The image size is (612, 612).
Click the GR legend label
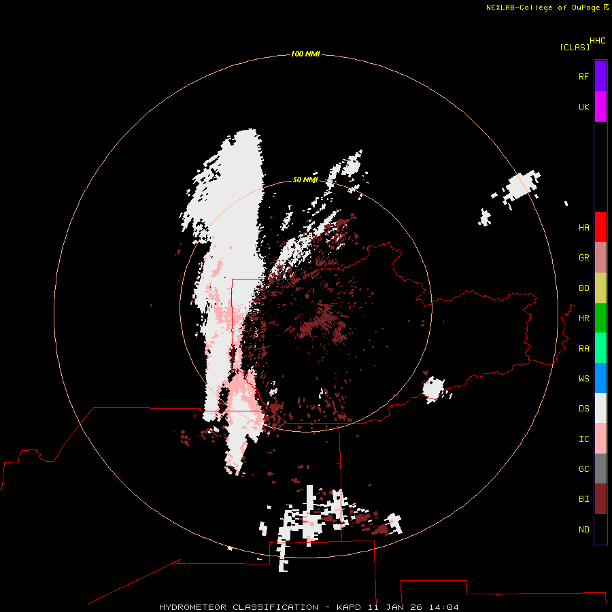click(583, 258)
